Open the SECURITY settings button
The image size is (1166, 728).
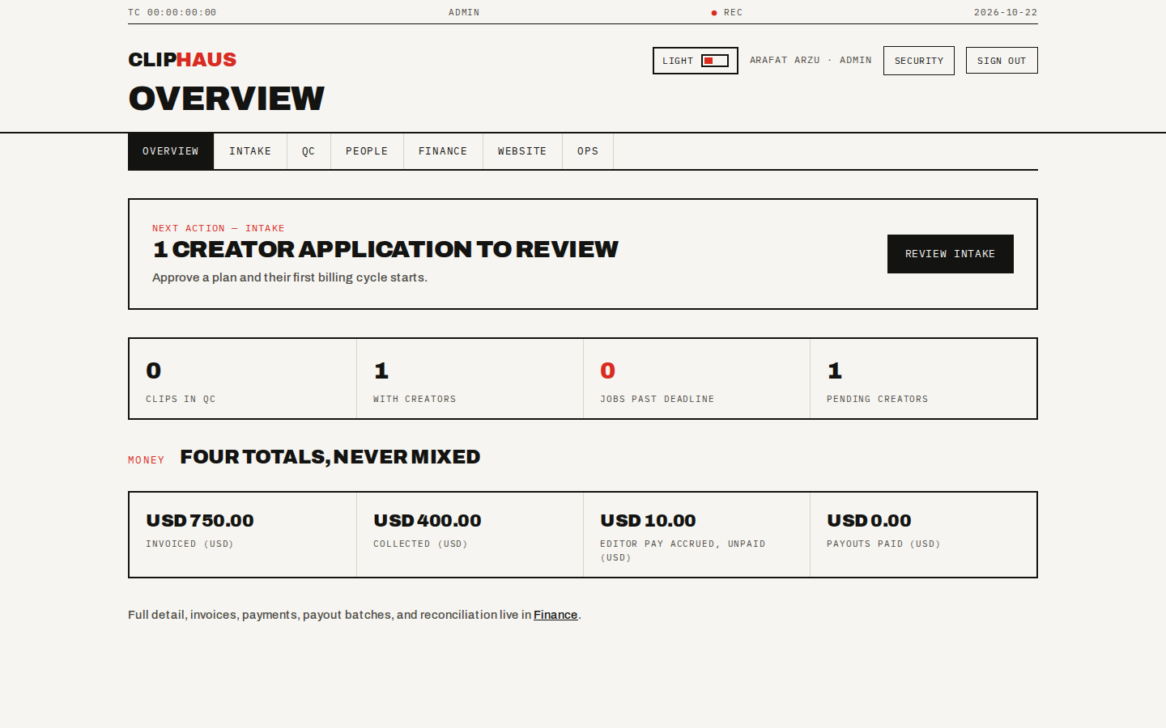point(919,61)
